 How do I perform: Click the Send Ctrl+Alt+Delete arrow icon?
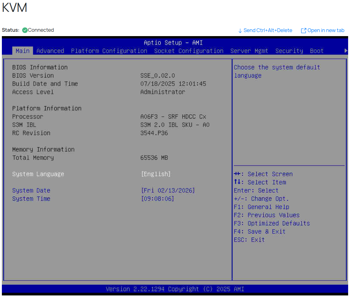[240, 31]
